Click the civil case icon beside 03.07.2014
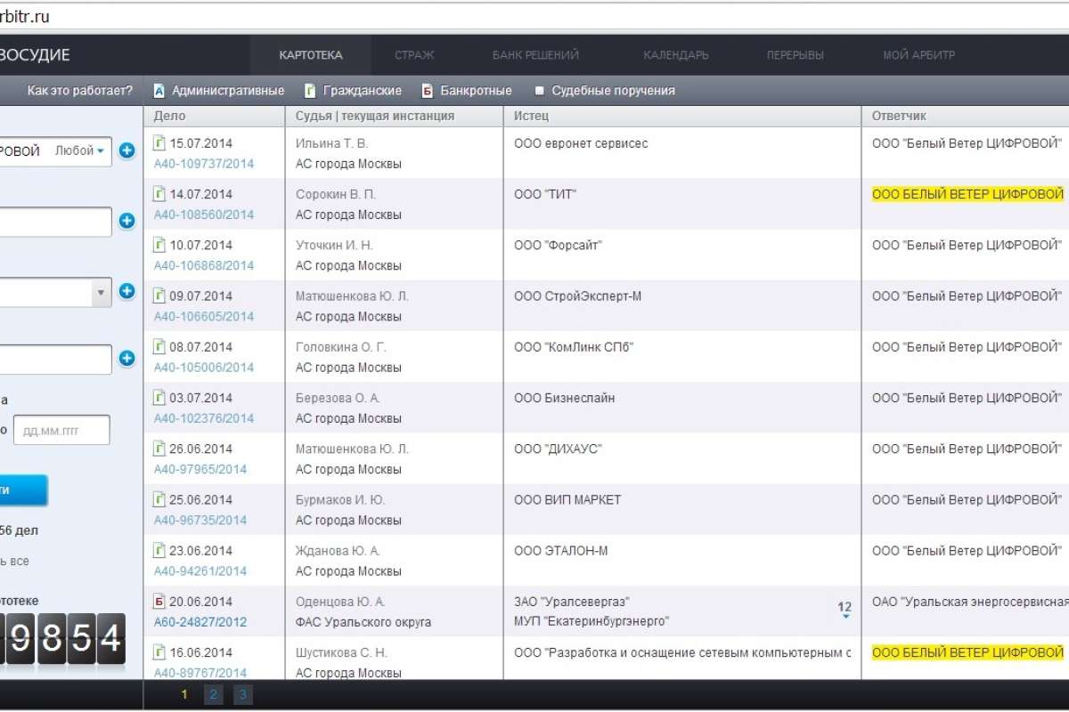1069x712 pixels. point(159,397)
